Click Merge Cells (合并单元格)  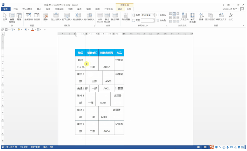point(100,18)
